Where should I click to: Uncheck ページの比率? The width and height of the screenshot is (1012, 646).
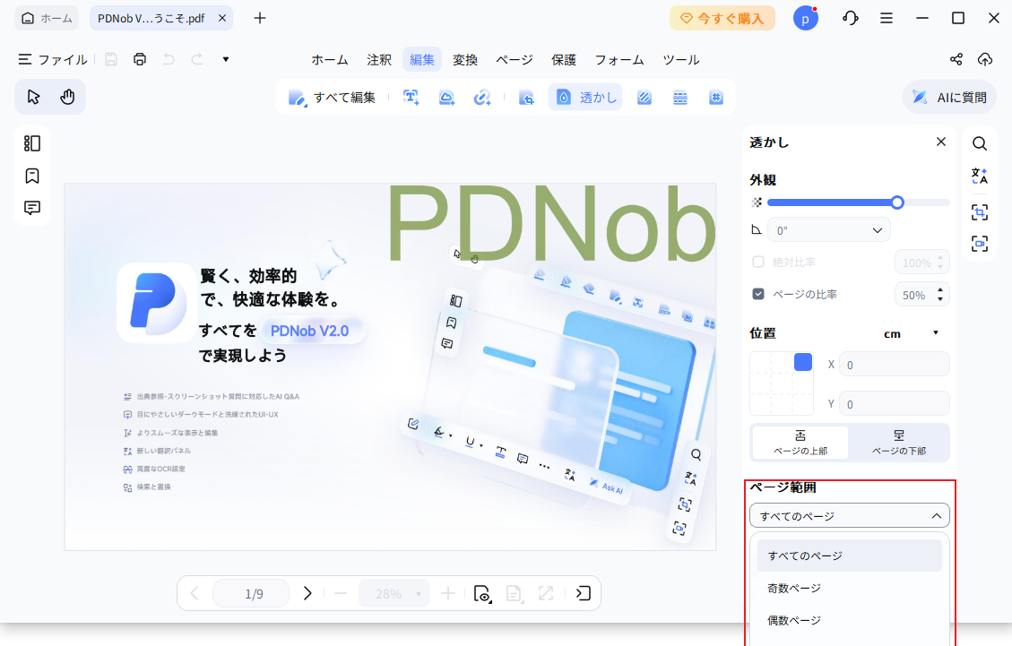click(757, 293)
